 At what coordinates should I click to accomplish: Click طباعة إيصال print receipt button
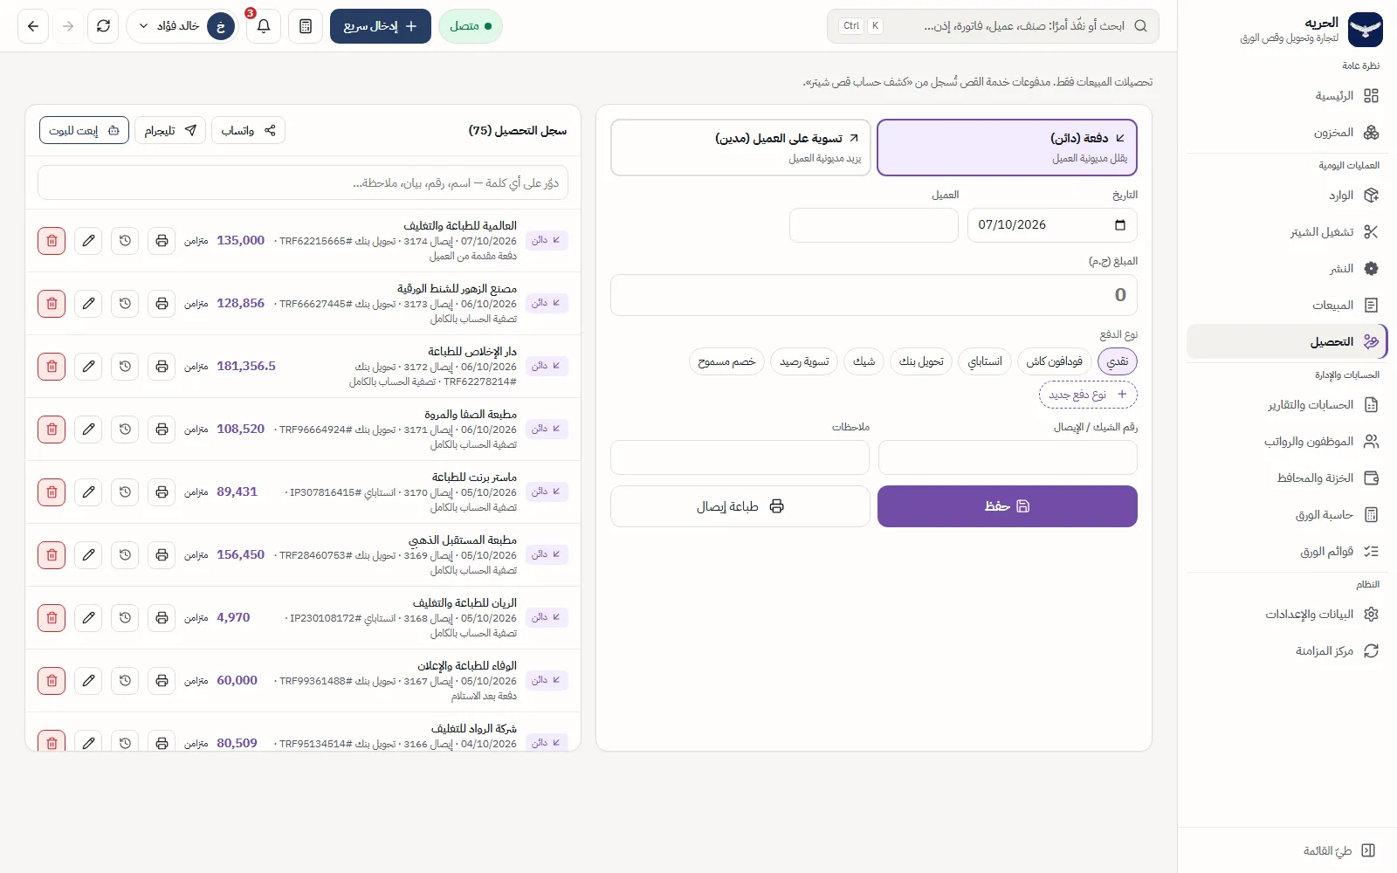click(740, 506)
